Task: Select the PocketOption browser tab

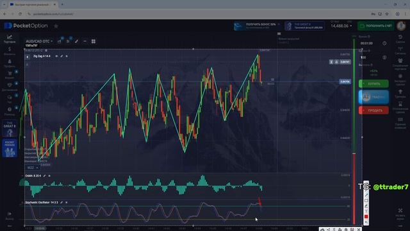Action: click(33, 4)
